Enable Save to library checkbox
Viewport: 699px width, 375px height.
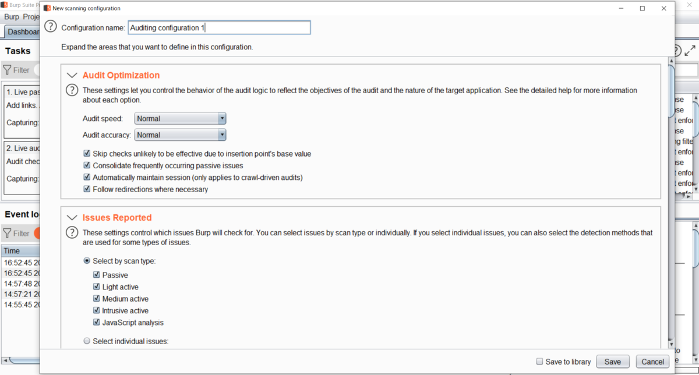pos(539,362)
